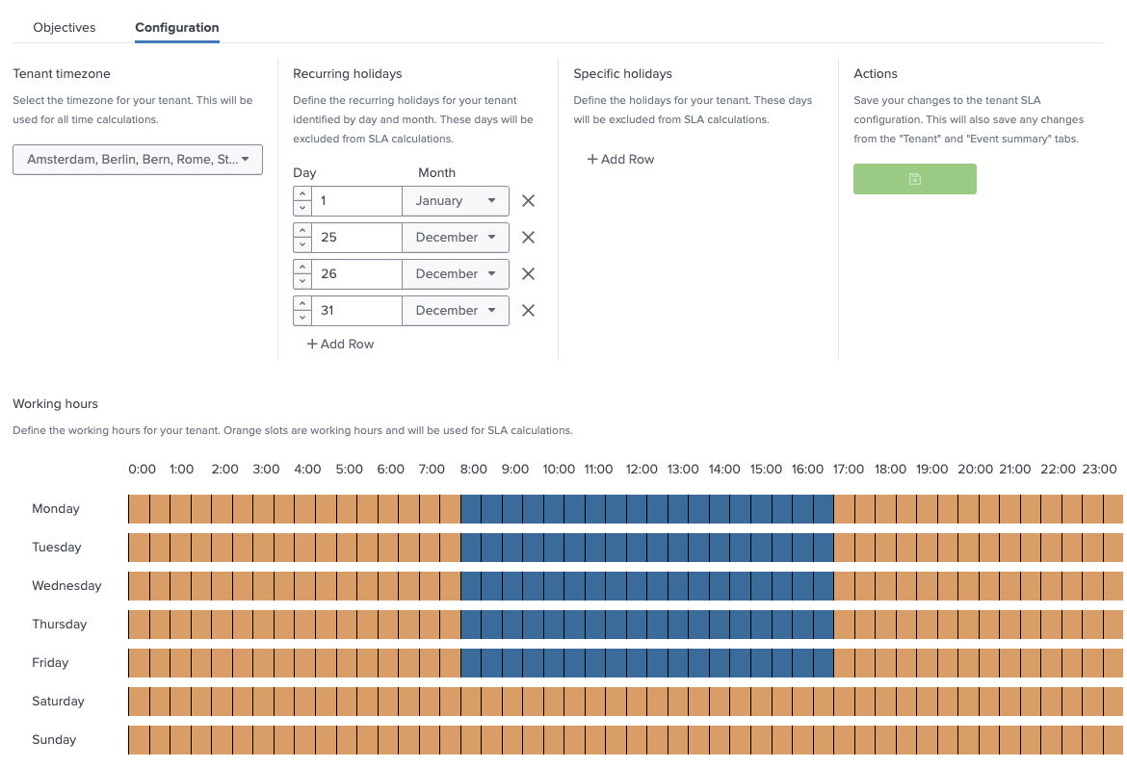1127x767 pixels.
Task: Click the day field showing 26
Action: [x=356, y=273]
